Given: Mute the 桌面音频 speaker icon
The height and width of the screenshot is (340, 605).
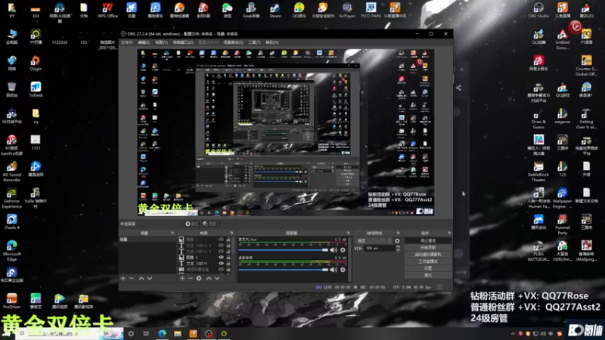Looking at the screenshot, I should [x=334, y=270].
